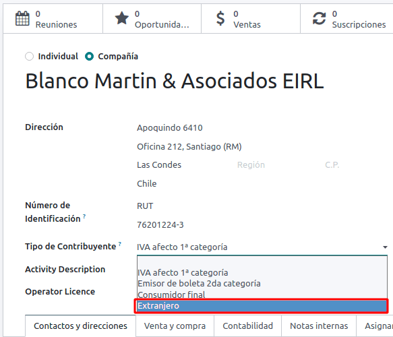Open the Contactos y direcciones tab
Viewport: 393px width, 337px height.
80,326
